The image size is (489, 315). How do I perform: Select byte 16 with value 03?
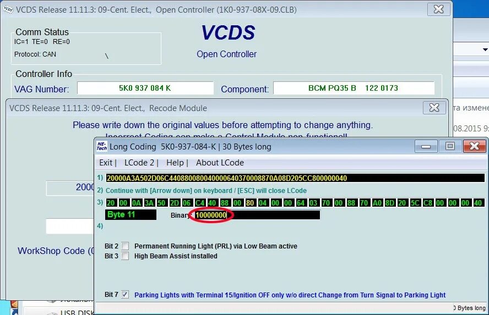pyautogui.click(x=313, y=203)
